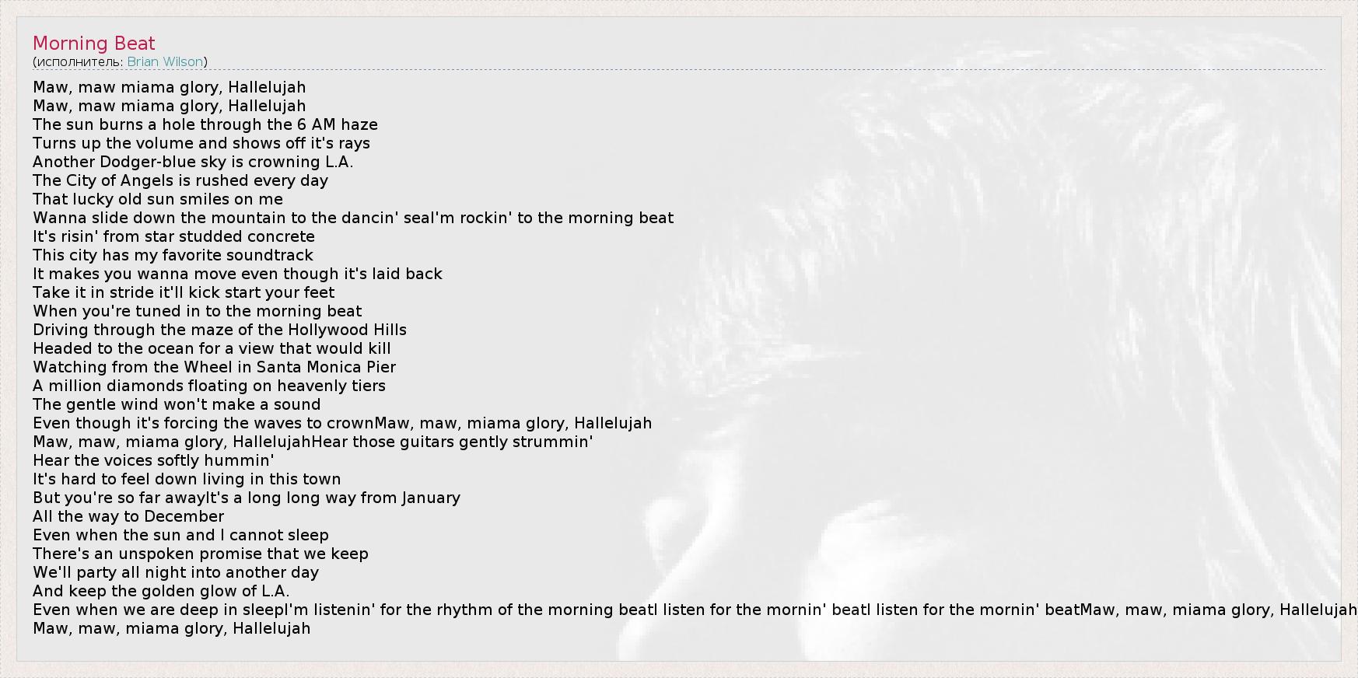Screen dimensions: 1358x678
Task: Open the Brian Wilson artist link
Action: [x=165, y=61]
